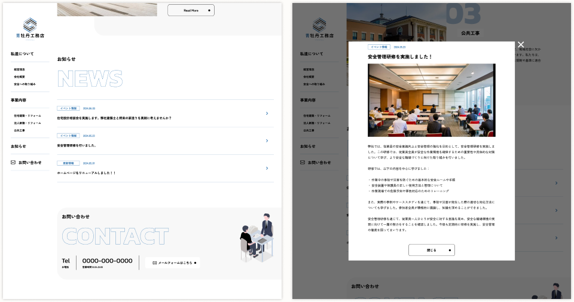Click the イベント情報 tag in the modal
Image resolution: width=574 pixels, height=302 pixels.
pos(379,47)
